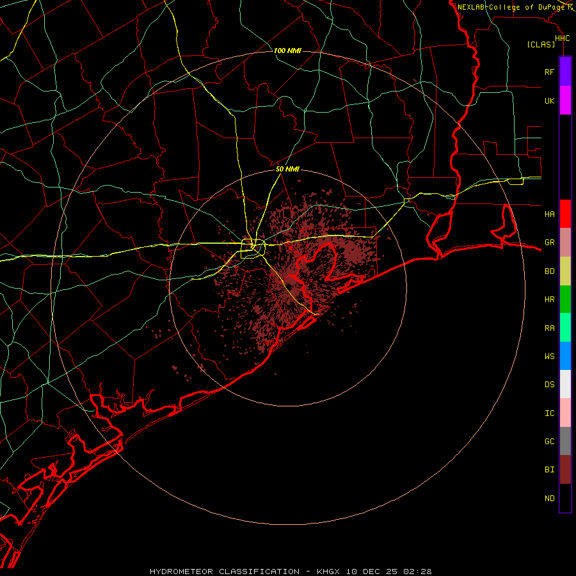Click the DS legend label
The height and width of the screenshot is (576, 576).
point(549,385)
